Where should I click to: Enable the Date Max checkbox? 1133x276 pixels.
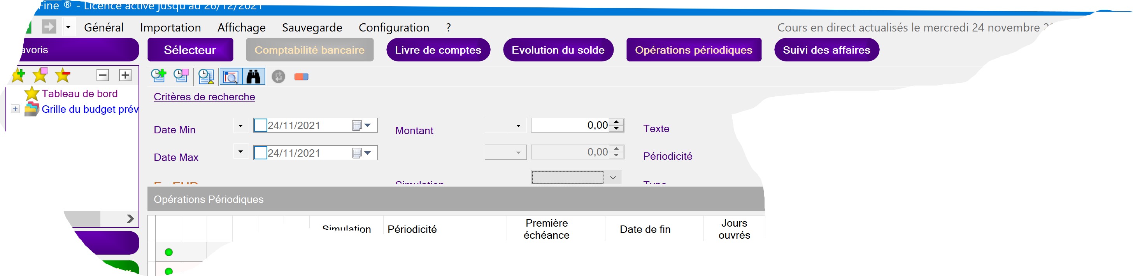tap(260, 153)
